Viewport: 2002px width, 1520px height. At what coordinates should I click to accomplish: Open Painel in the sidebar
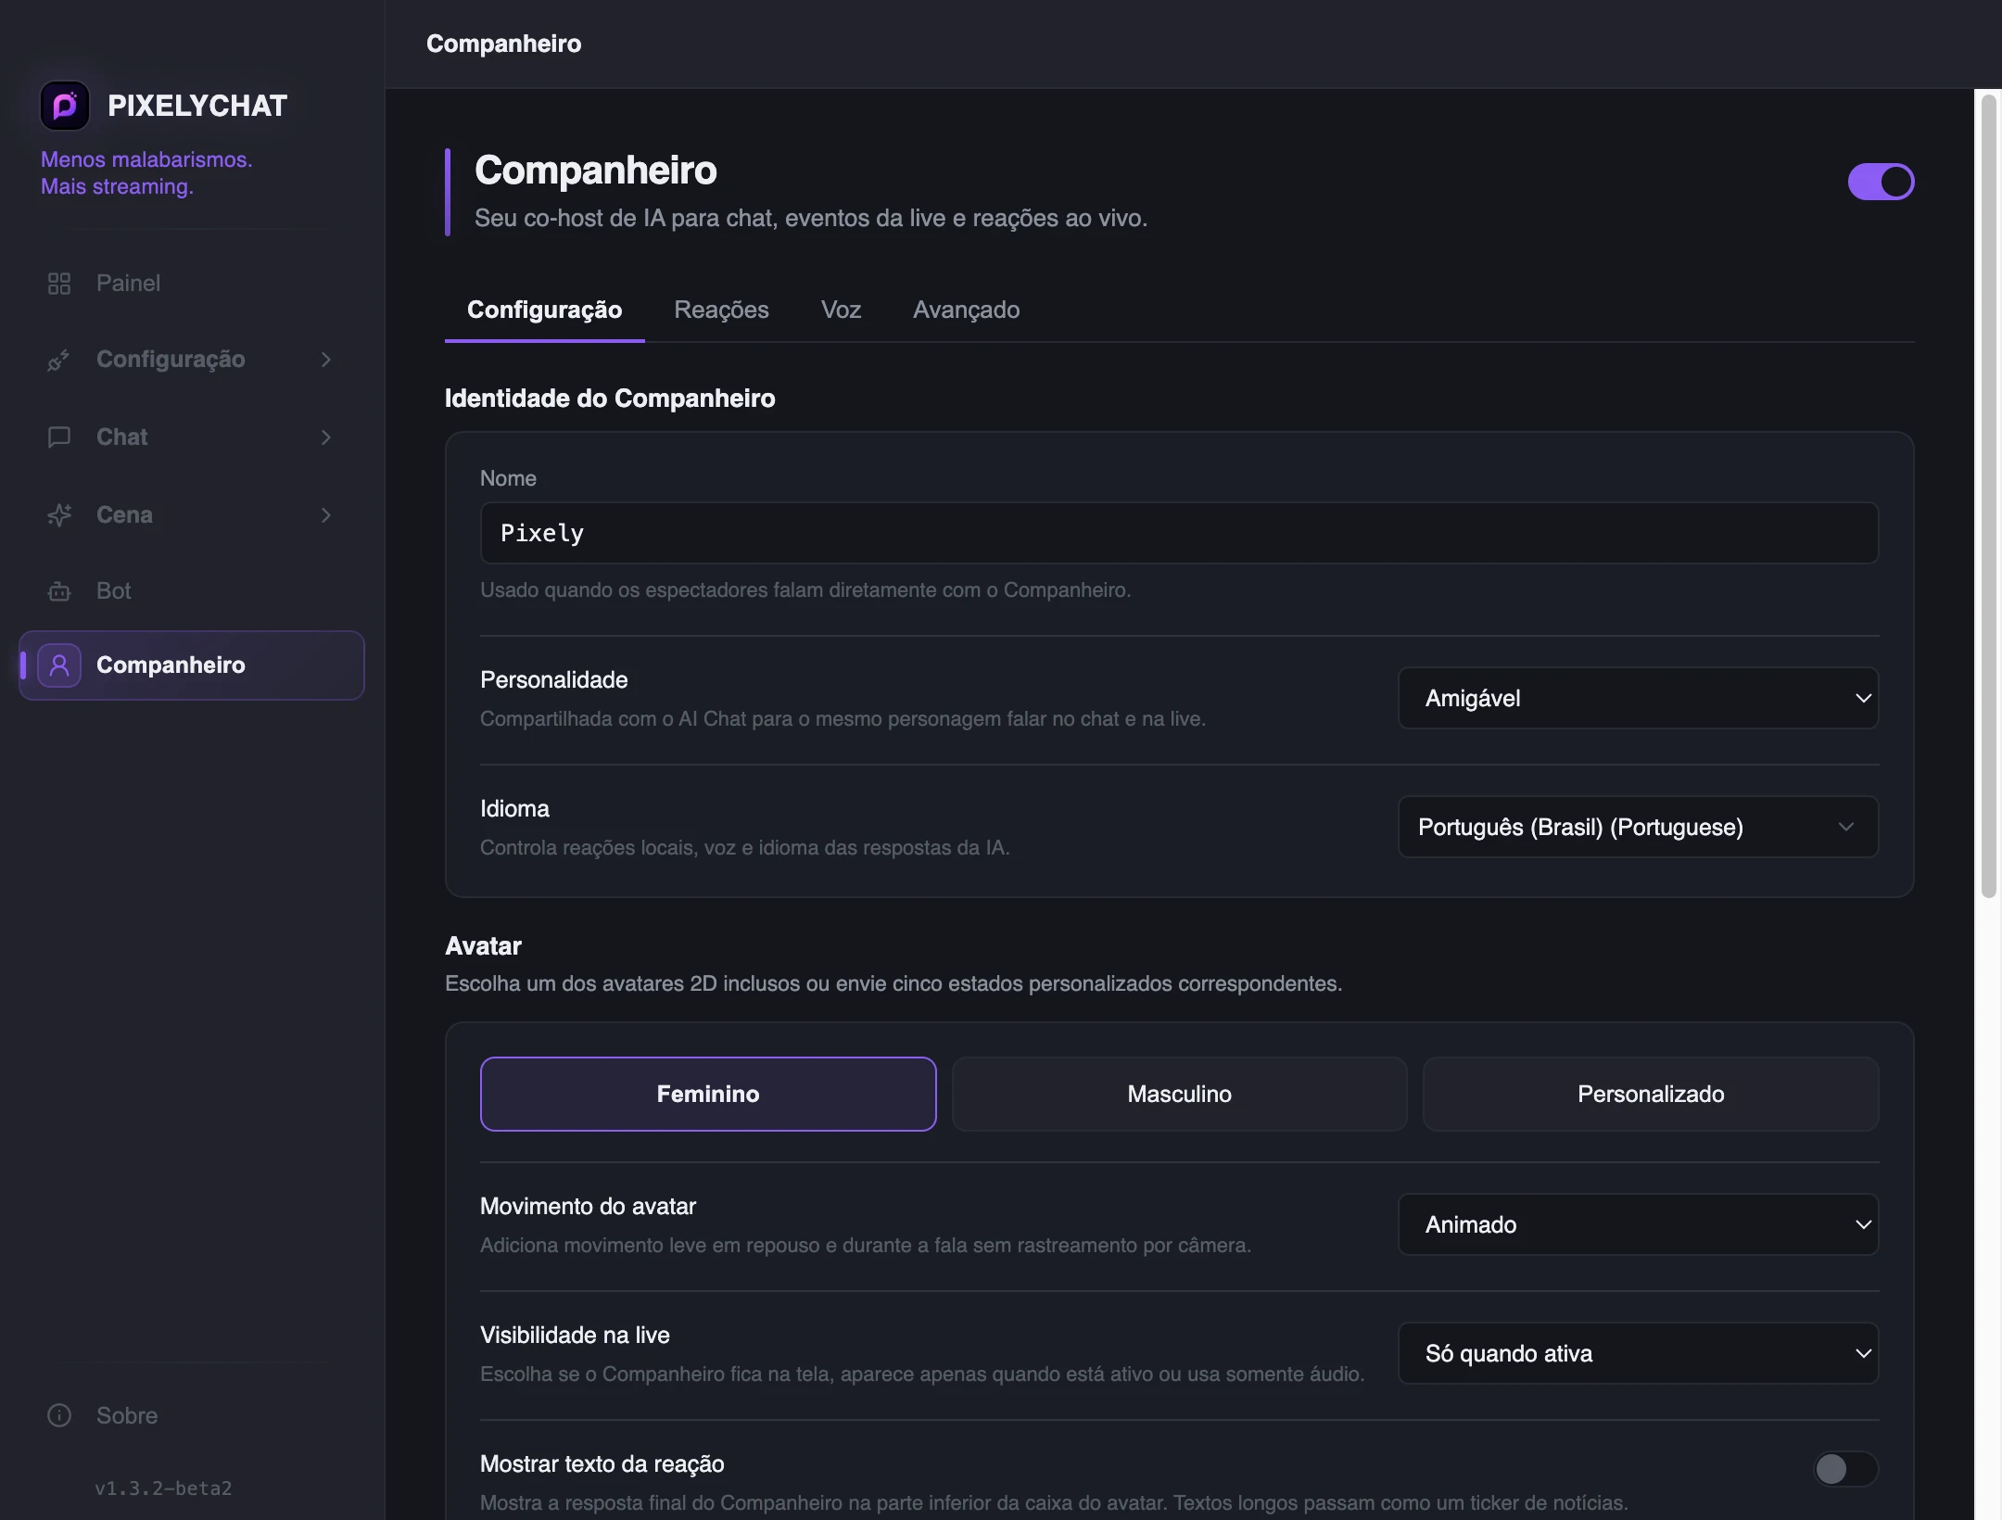[x=191, y=284]
